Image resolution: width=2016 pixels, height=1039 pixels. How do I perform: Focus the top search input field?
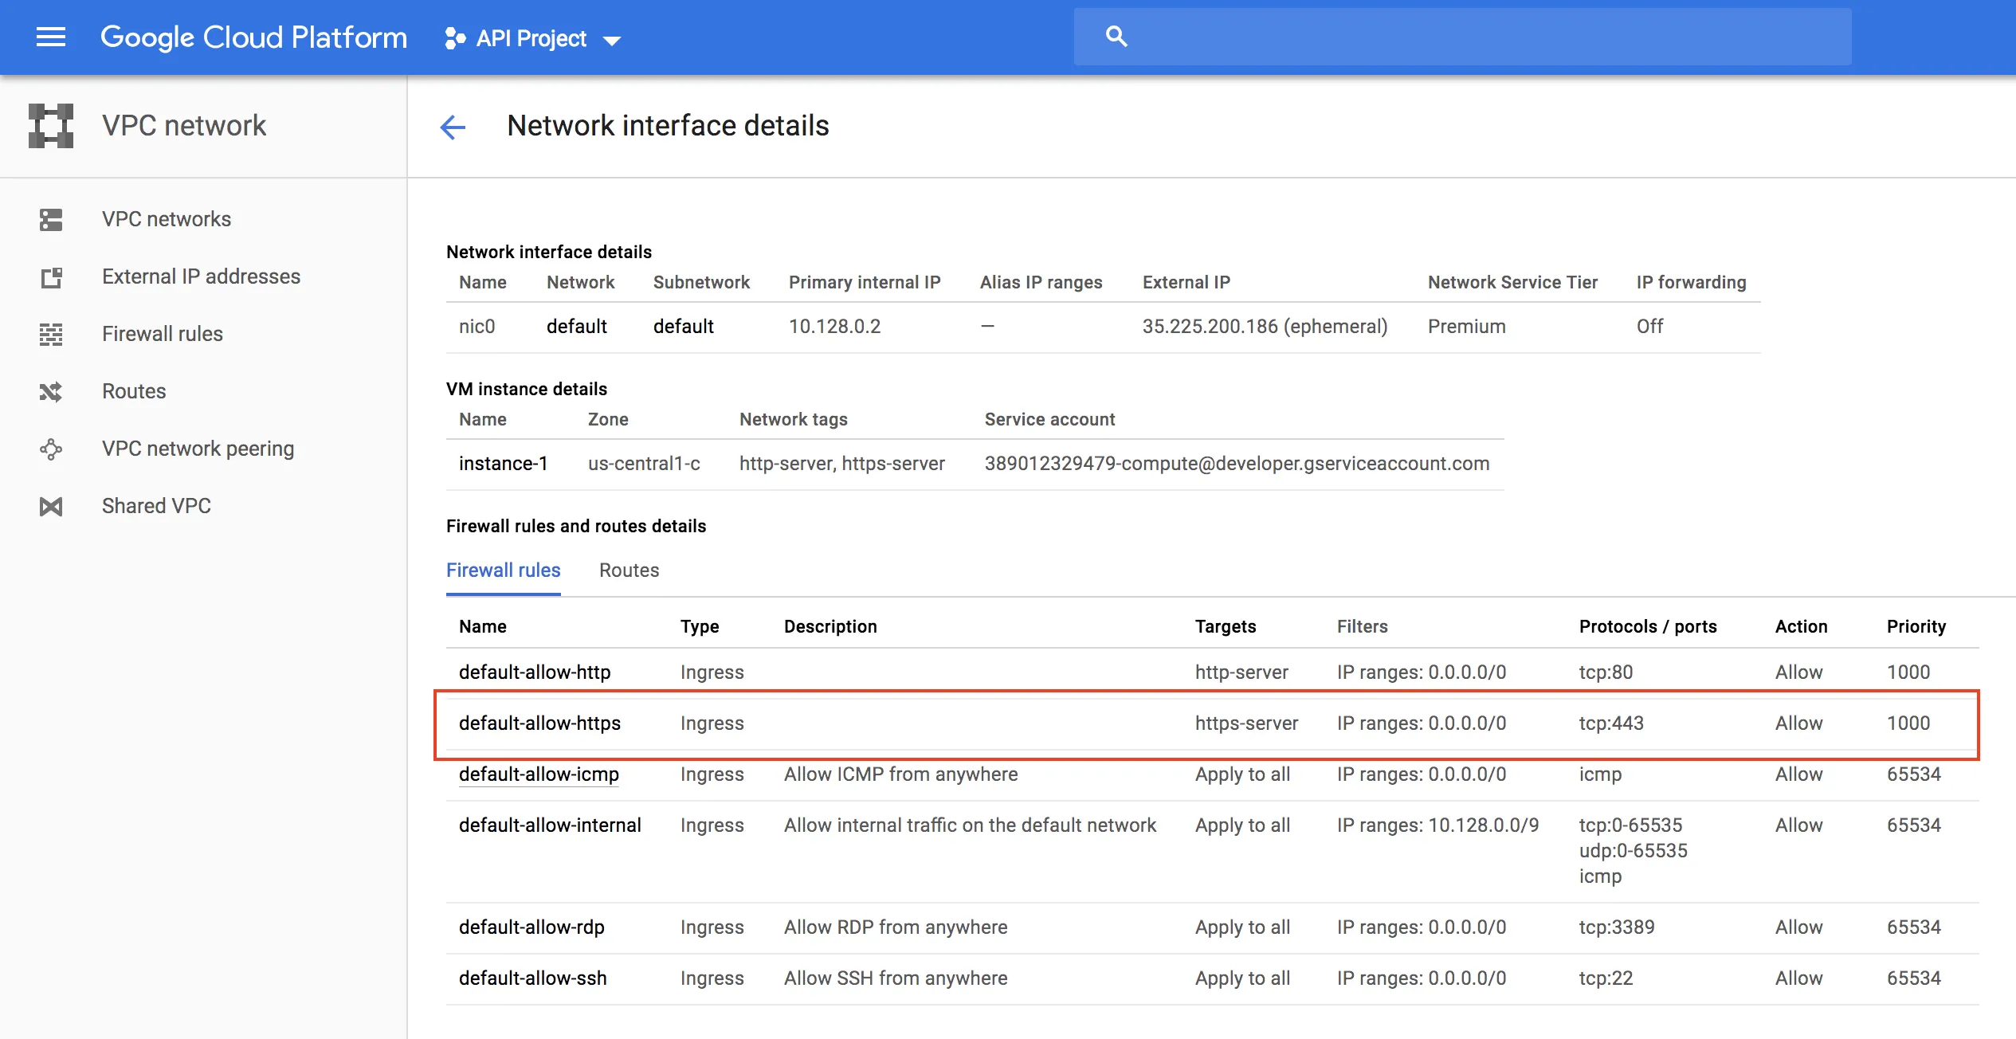[1482, 37]
